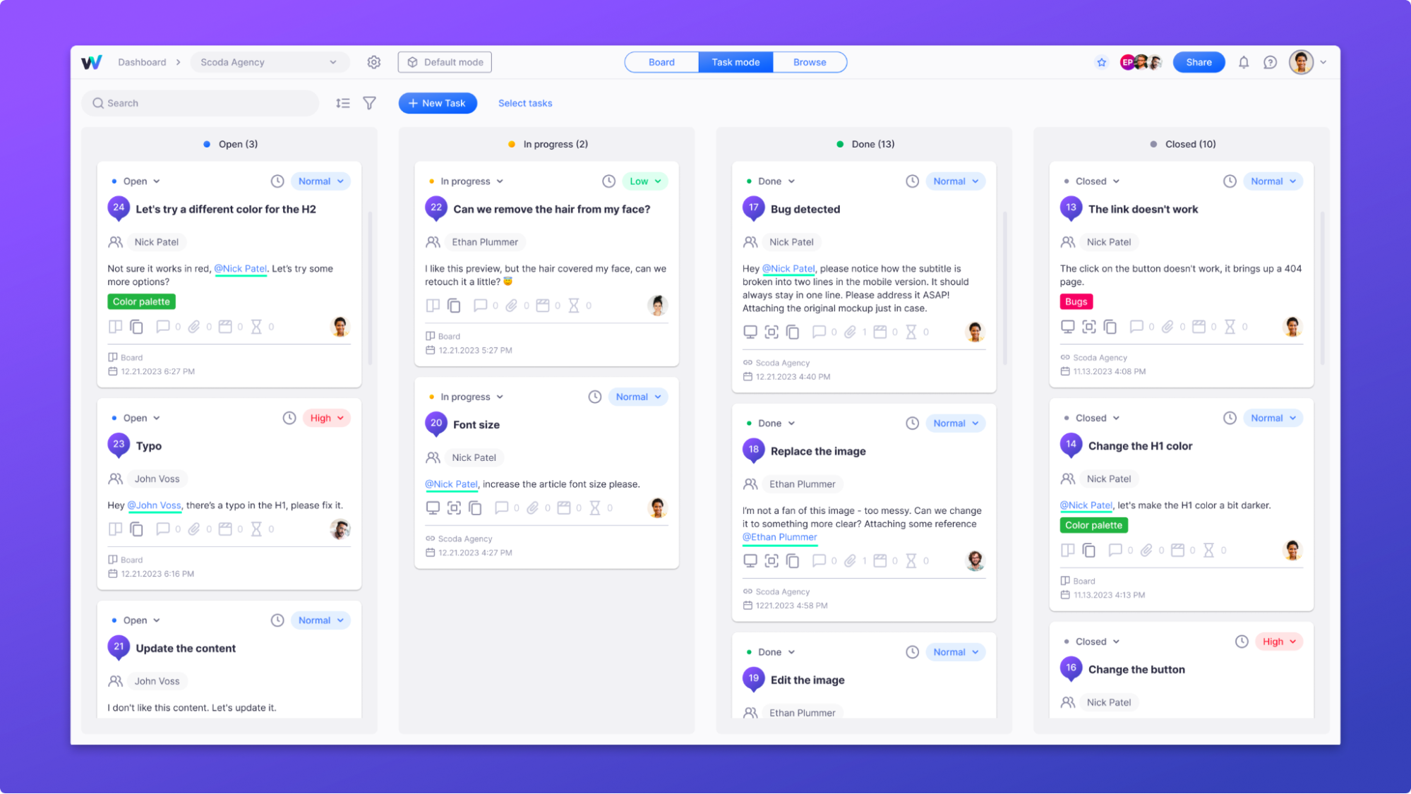Click the settings gear icon

click(374, 62)
